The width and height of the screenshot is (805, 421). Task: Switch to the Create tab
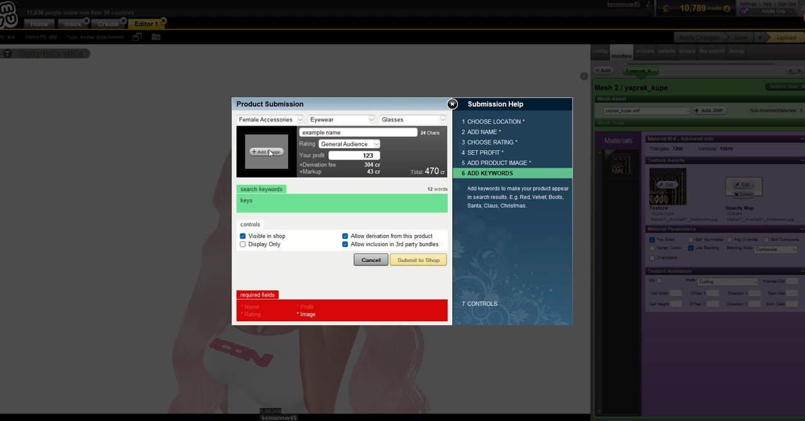pyautogui.click(x=108, y=24)
